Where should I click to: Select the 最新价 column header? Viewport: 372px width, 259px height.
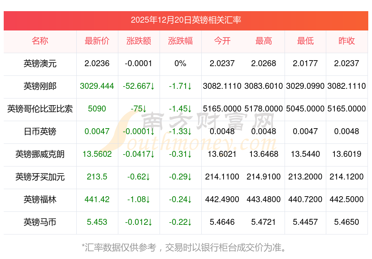[x=97, y=41]
